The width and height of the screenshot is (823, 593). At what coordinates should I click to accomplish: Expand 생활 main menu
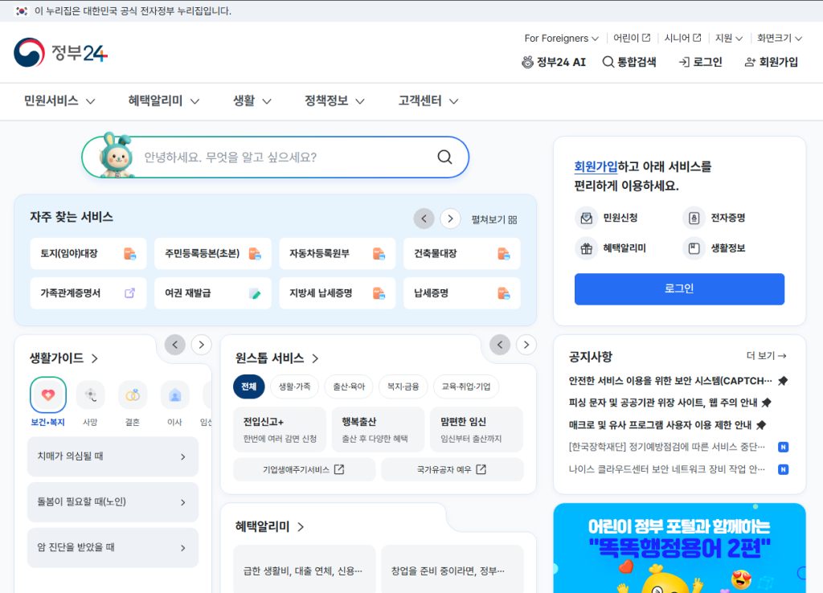(x=252, y=100)
